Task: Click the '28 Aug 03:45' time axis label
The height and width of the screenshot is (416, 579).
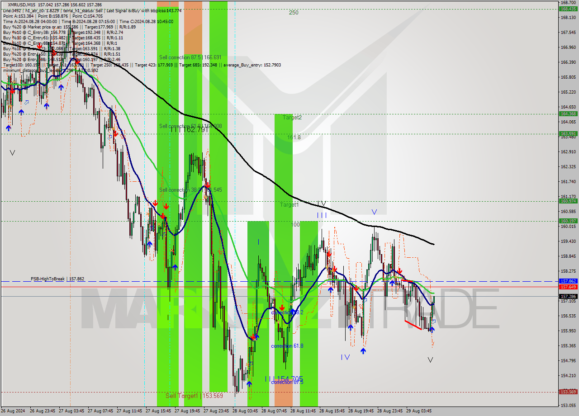Action: (x=245, y=411)
